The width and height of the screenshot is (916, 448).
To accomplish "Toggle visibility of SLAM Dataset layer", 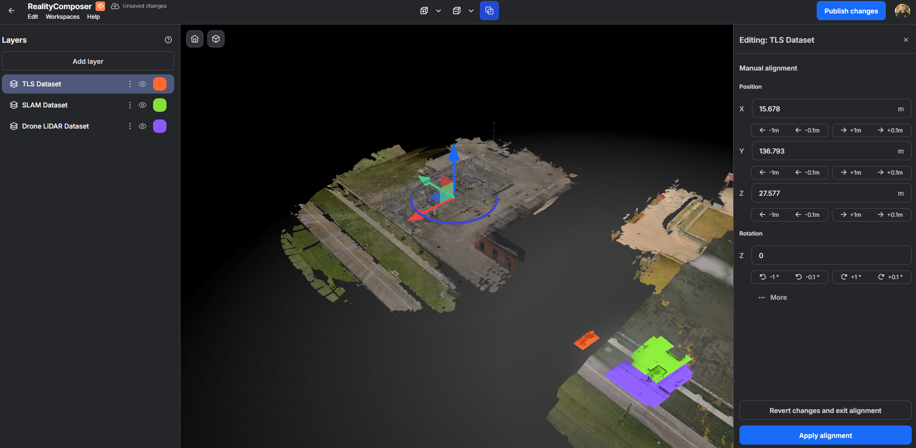I will coord(143,105).
